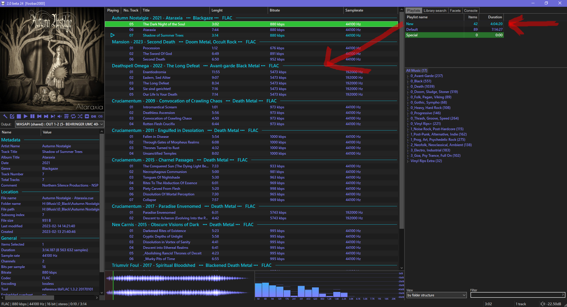This screenshot has height=307, width=567.
Task: Seek within the waveform seekbar
Action: pyautogui.click(x=177, y=285)
